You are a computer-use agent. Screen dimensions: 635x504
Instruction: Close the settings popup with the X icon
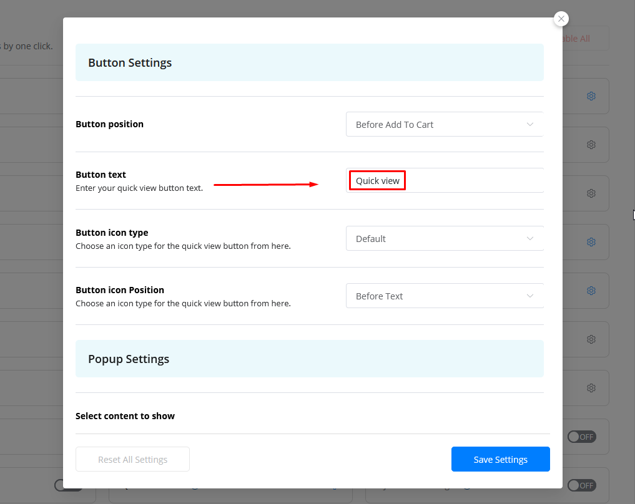(561, 19)
